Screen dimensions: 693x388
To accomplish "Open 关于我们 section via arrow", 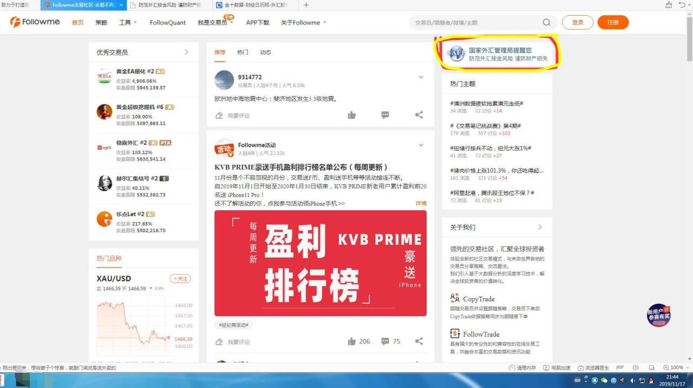I will 540,228.
